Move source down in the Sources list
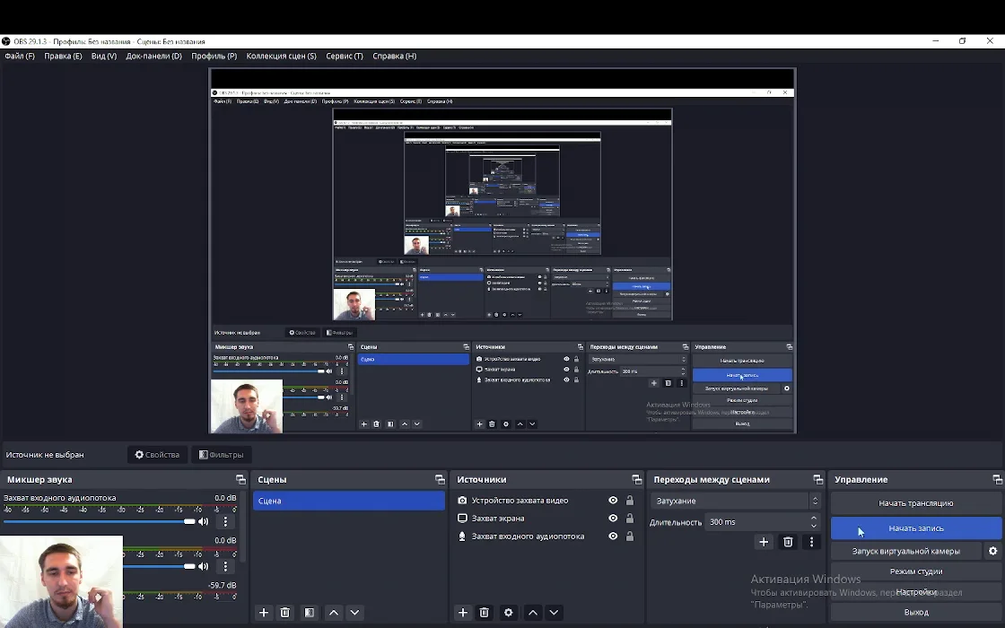 coord(554,613)
